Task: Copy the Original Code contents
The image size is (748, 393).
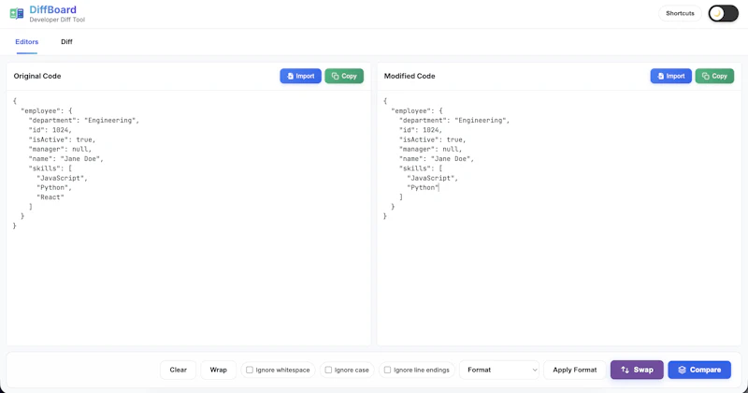Action: coord(344,76)
